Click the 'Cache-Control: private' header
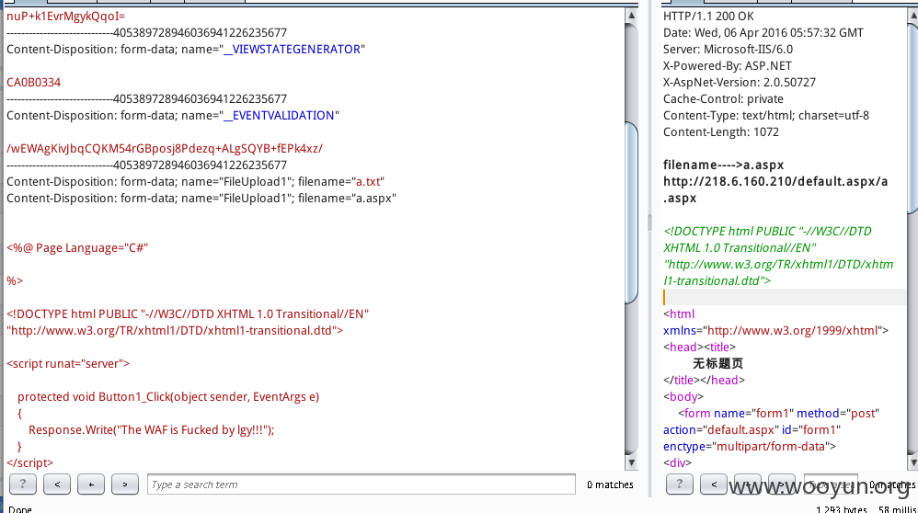Viewport: 918px width, 513px height. click(723, 99)
